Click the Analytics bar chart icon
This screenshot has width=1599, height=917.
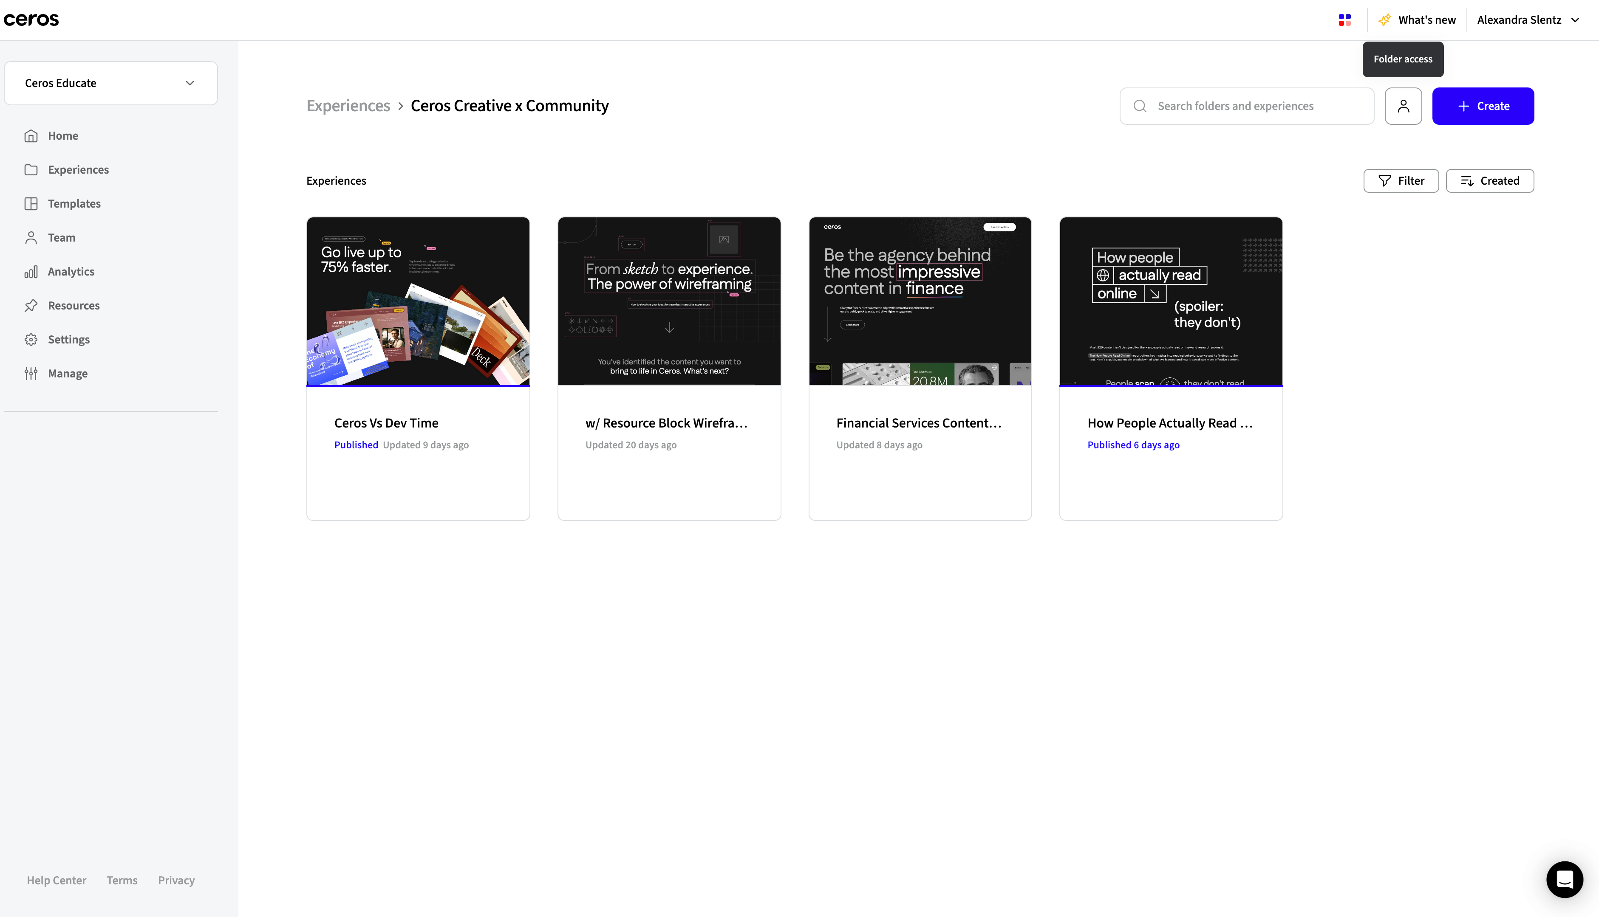31,272
